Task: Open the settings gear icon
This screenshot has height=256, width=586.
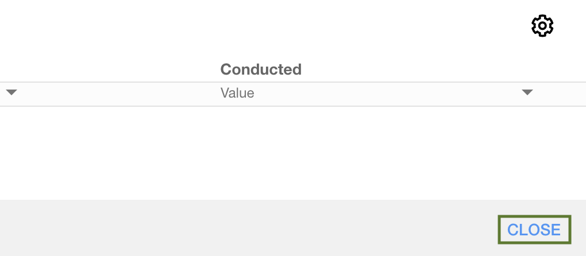Action: [x=542, y=26]
